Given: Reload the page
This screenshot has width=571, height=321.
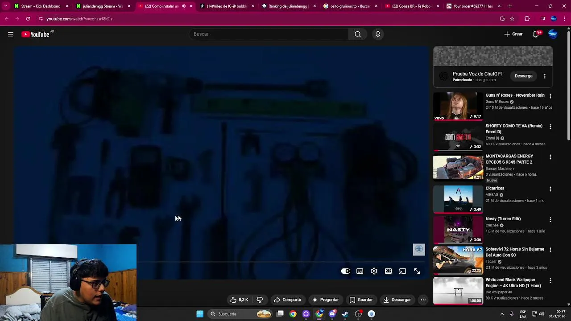Looking at the screenshot, I should pos(28,19).
